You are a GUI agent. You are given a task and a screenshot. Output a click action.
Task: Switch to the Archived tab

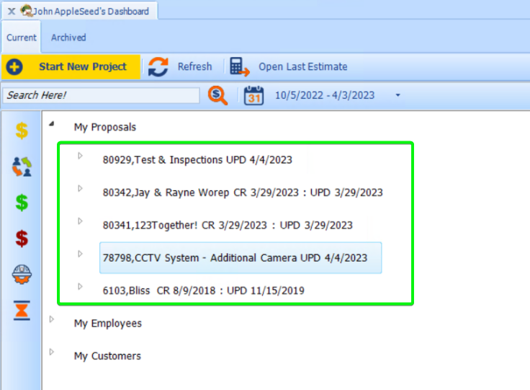tap(68, 37)
